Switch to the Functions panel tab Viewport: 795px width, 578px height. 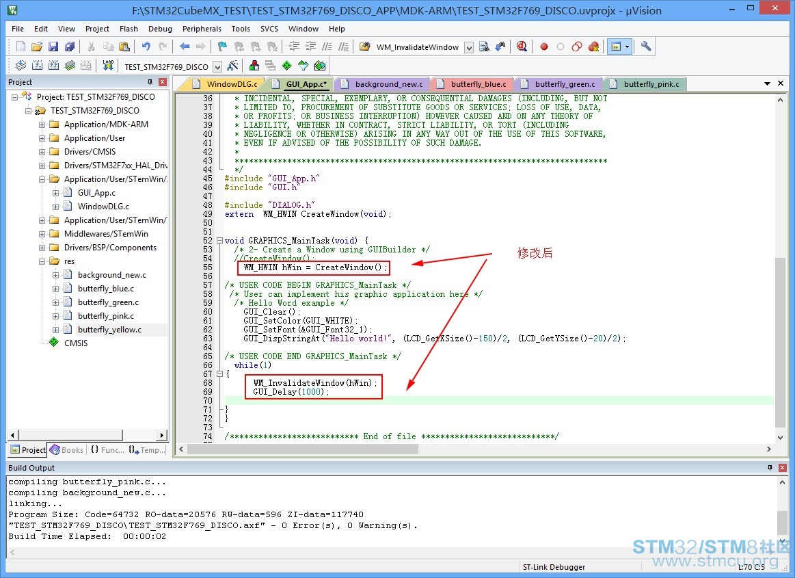[x=107, y=449]
